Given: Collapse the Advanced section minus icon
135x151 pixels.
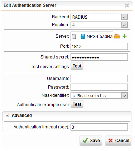Looking at the screenshot, I should pos(8,115).
